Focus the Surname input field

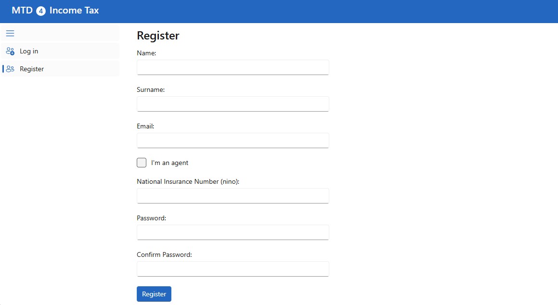233,104
